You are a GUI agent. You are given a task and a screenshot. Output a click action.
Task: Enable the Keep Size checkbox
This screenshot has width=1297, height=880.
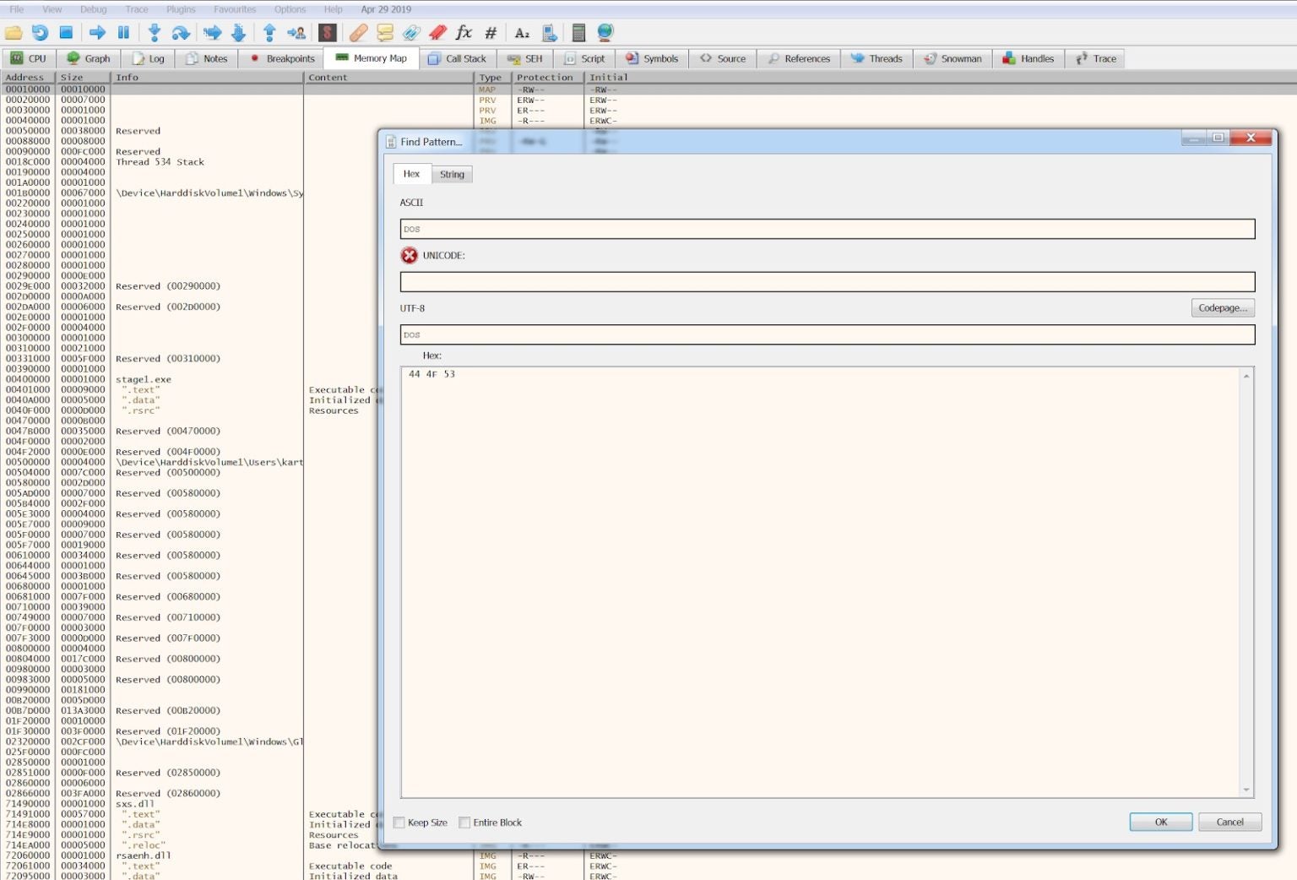click(x=399, y=823)
